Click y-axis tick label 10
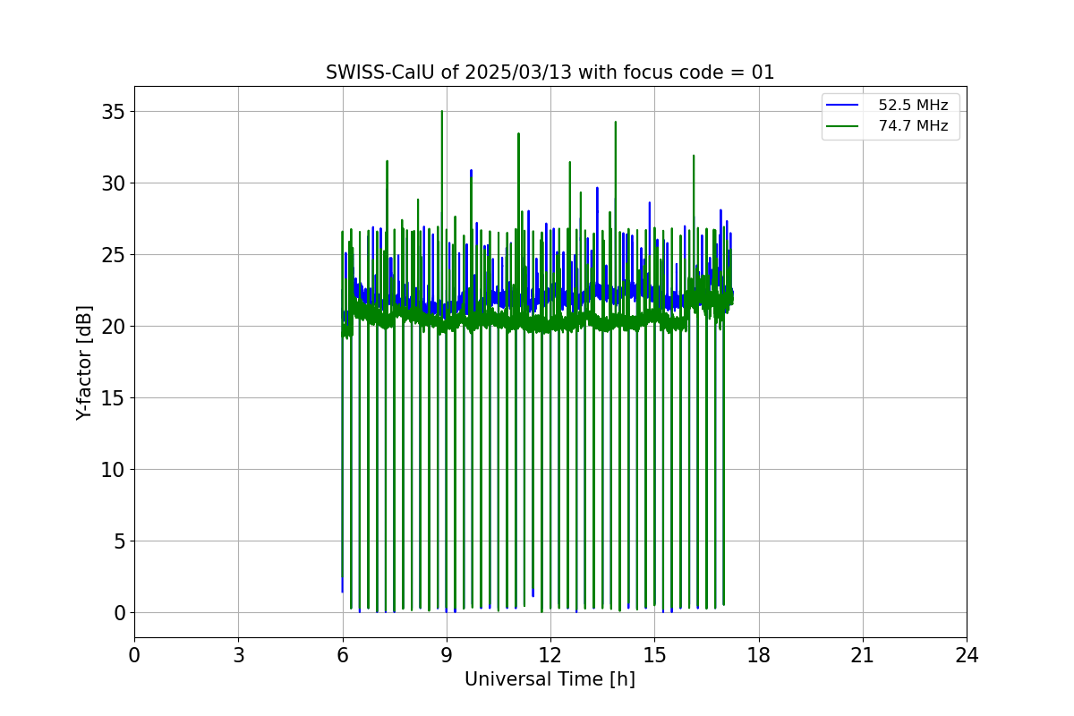Screen dimensions: 1074x716 pyautogui.click(x=113, y=470)
